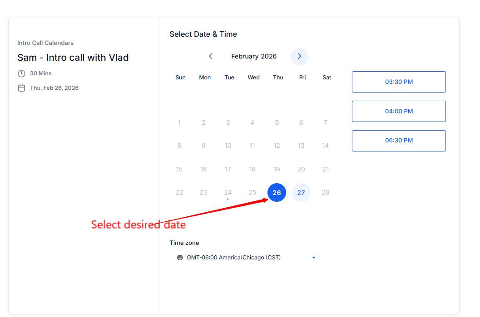
Task: Click the globe time zone icon
Action: [180, 258]
